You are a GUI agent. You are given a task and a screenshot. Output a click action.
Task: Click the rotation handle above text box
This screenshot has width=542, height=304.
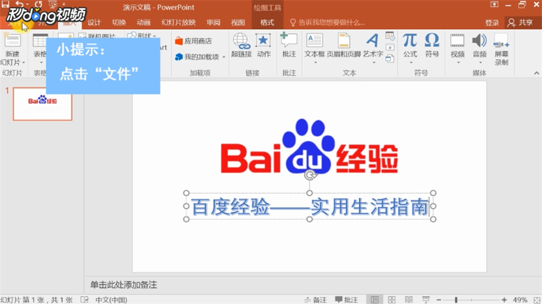310,175
